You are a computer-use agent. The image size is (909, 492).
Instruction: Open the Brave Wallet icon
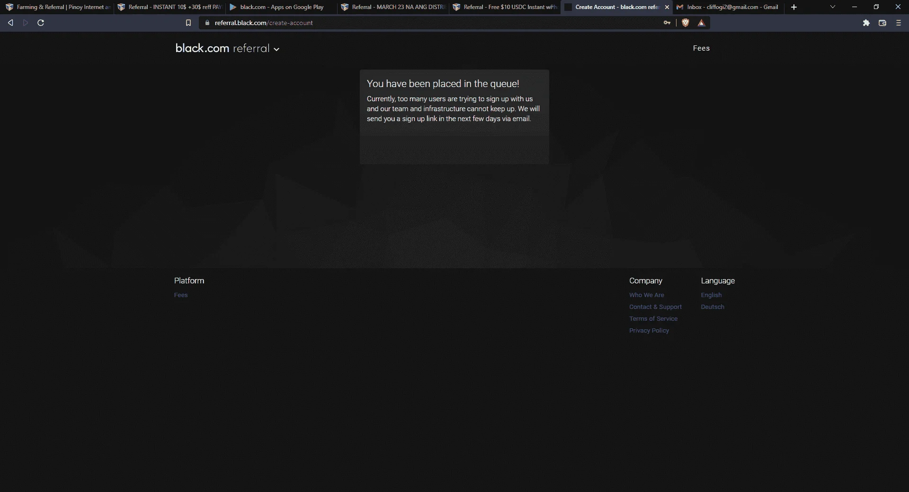pyautogui.click(x=882, y=23)
